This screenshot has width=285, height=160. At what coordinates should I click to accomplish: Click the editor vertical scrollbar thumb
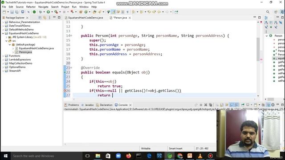258,49
